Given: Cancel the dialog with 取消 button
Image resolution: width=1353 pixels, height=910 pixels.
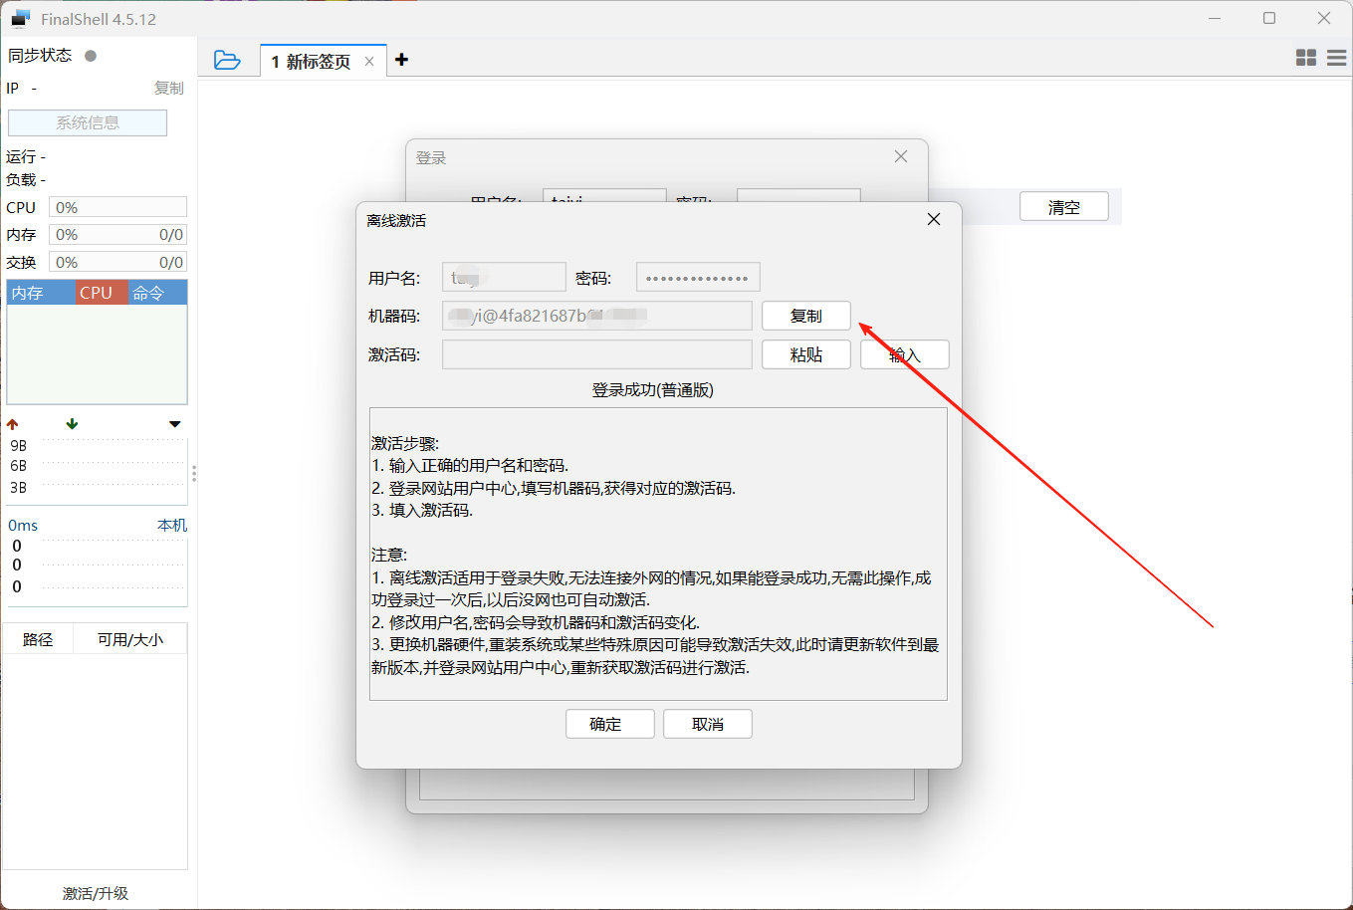Looking at the screenshot, I should click(x=707, y=724).
